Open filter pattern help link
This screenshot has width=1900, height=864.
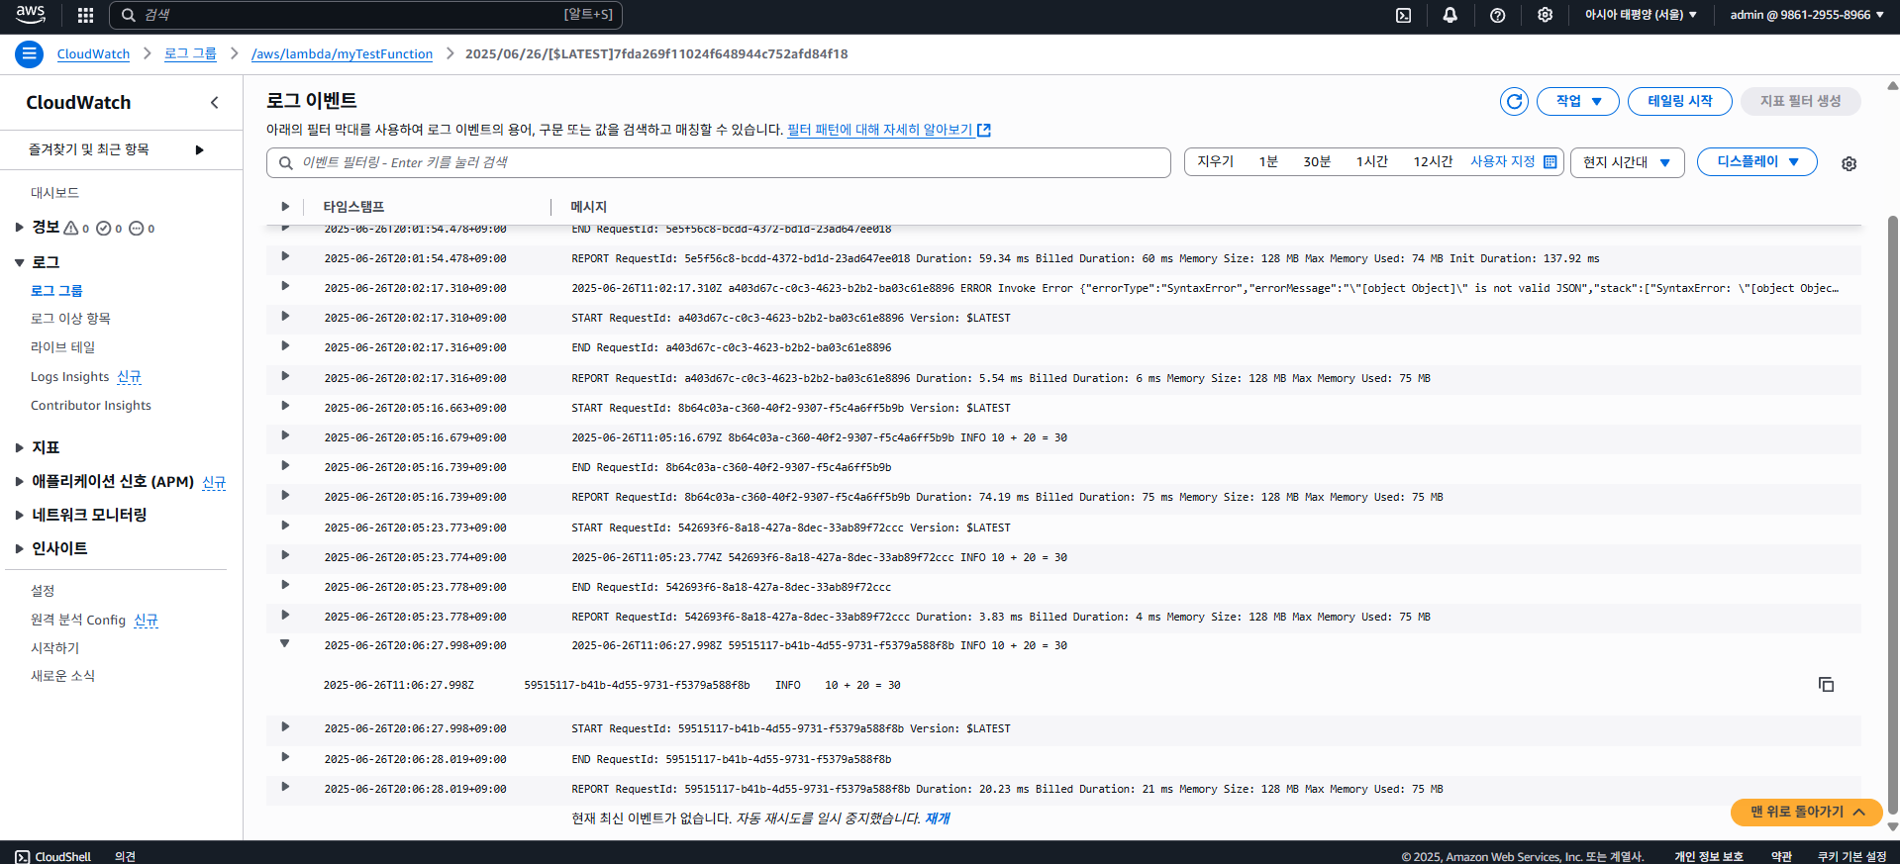pos(879,130)
